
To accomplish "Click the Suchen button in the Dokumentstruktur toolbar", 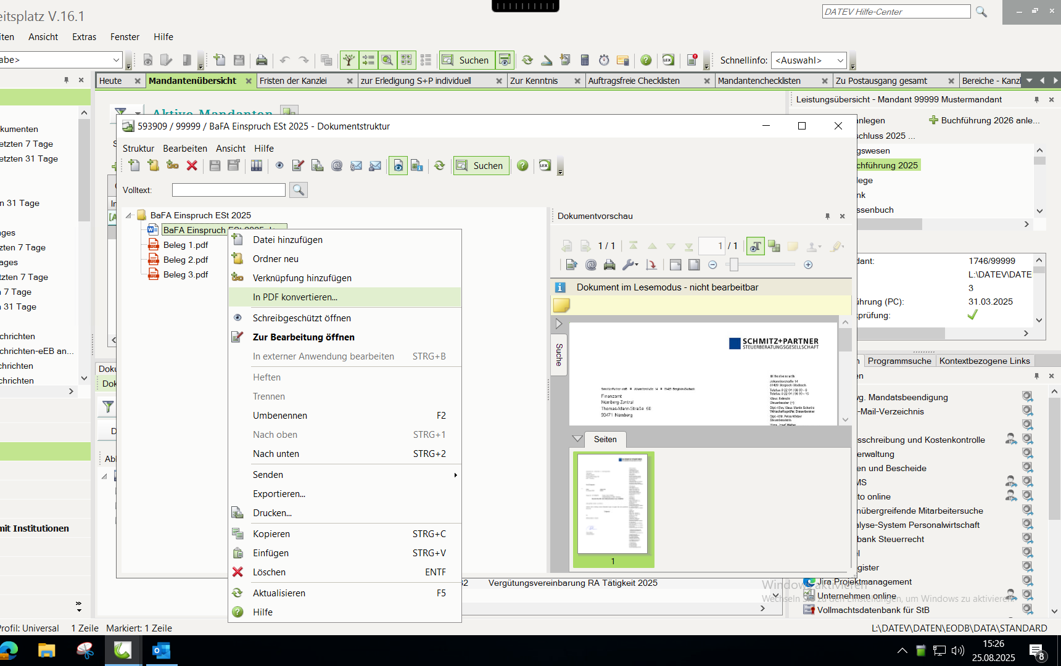I will pyautogui.click(x=481, y=165).
